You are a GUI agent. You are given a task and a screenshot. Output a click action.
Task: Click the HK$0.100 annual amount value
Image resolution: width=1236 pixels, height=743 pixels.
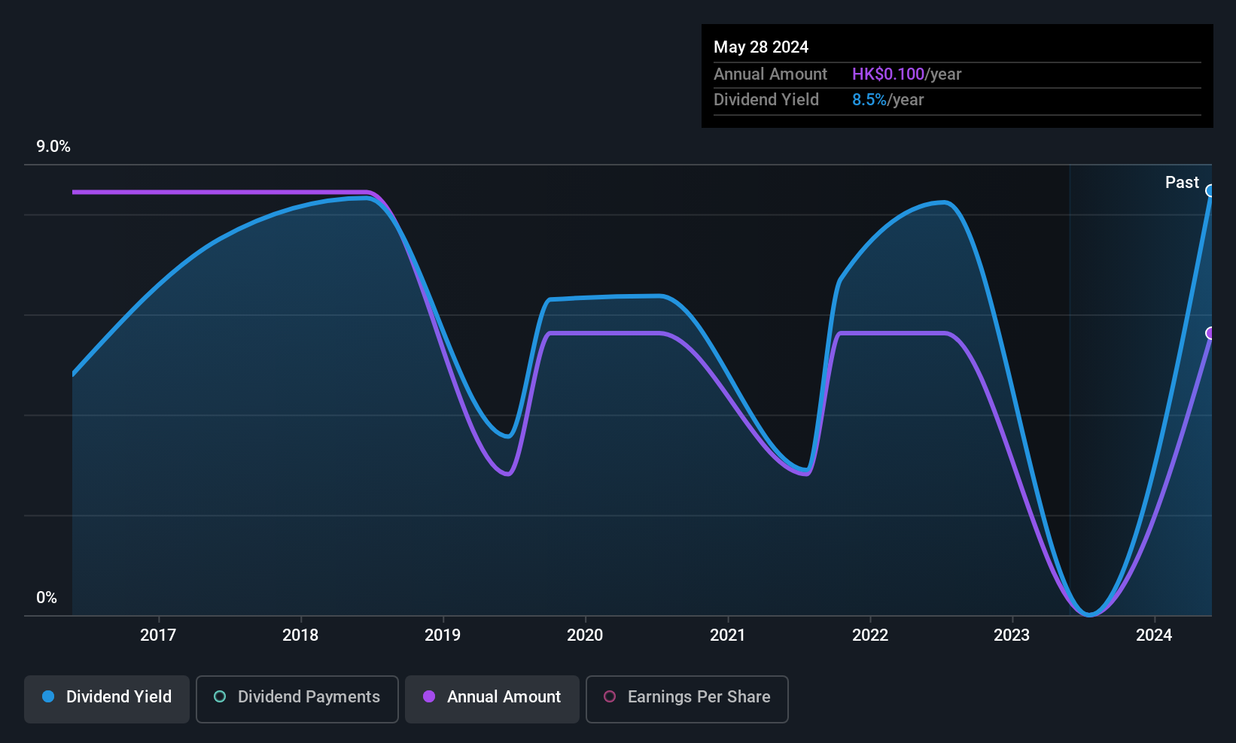888,74
